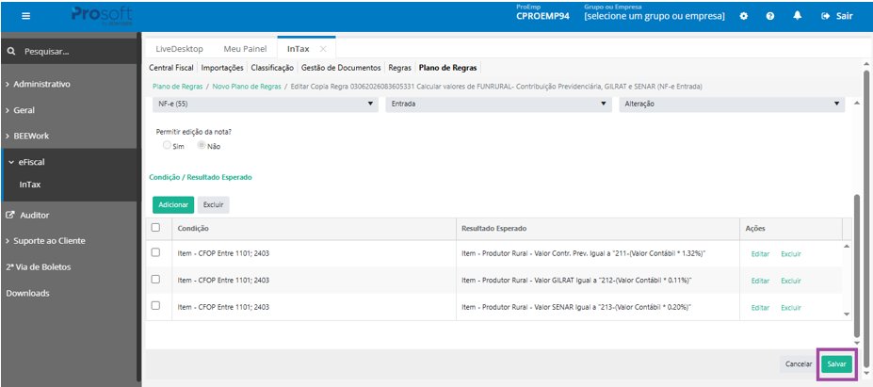Toggle the select-all checkbox in table header
This screenshot has height=387, width=873.
[156, 227]
